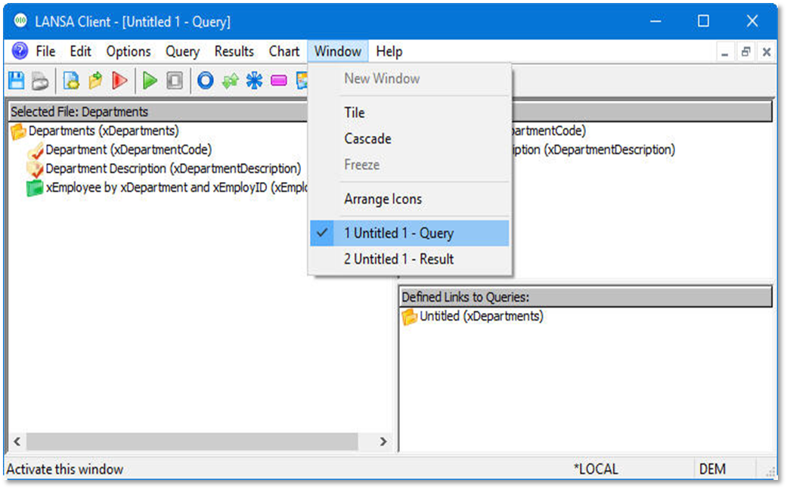Click left arrow of horizontal scrollbar
This screenshot has height=489, width=787.
click(x=17, y=441)
